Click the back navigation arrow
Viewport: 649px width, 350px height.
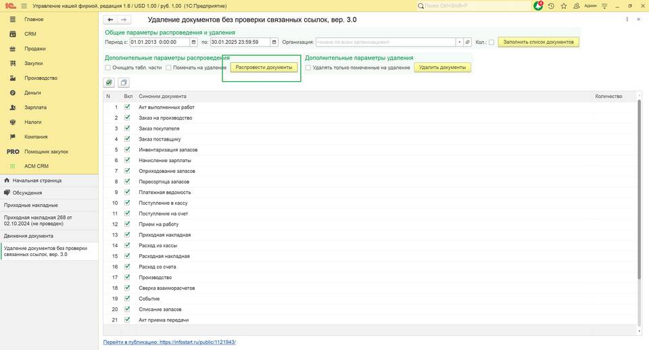(111, 20)
